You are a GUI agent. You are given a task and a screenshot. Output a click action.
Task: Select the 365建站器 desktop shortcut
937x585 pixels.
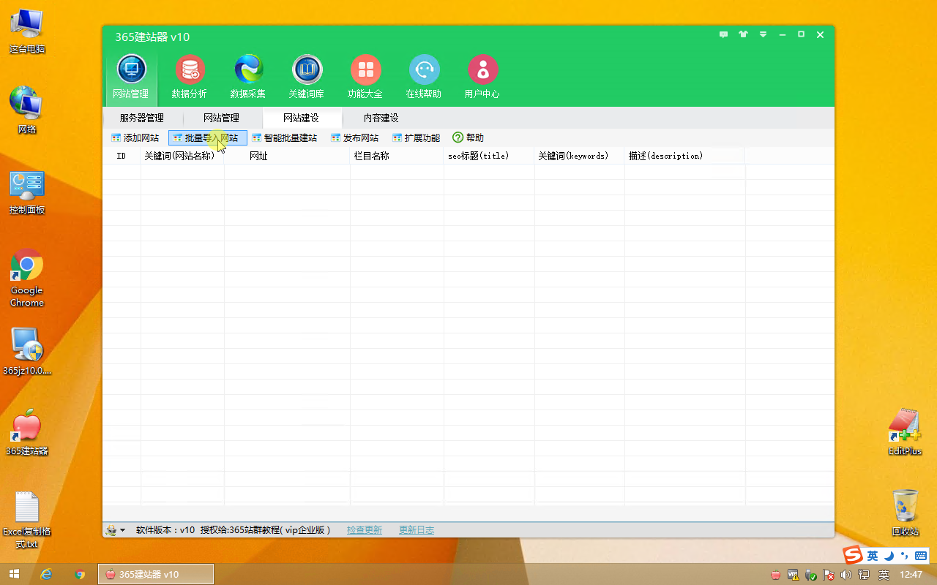click(27, 432)
